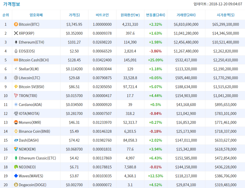The height and width of the screenshot is (188, 245).
Task: Click Monero won value 52,313.7
Action: (x=130, y=123)
